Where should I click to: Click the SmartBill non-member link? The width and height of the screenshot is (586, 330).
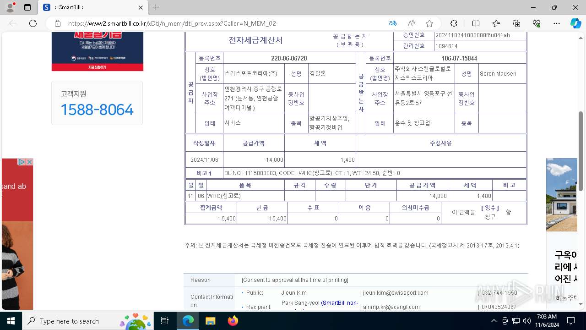pos(339,303)
